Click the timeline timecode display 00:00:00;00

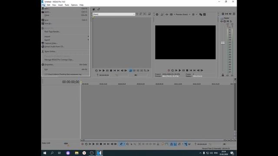70,82
